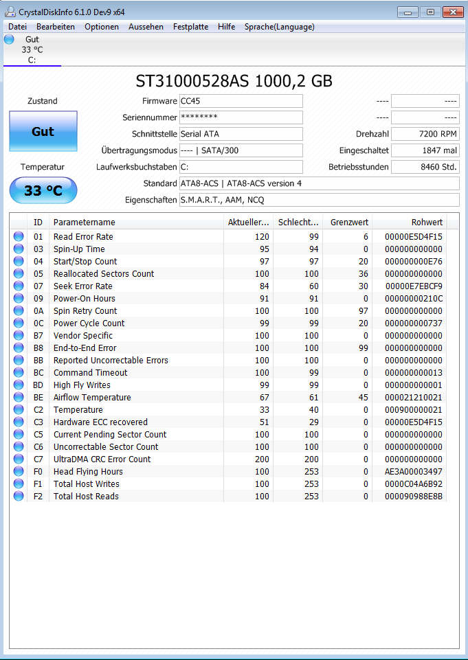Click the Aktueller column header

coord(248,222)
